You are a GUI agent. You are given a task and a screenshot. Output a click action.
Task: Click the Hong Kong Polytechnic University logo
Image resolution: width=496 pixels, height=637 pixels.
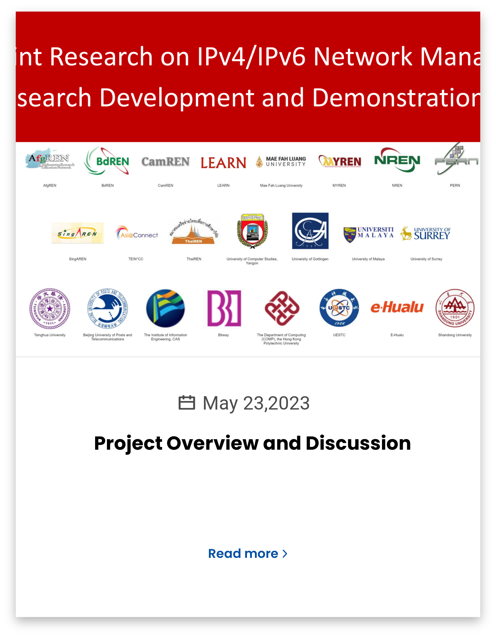click(282, 308)
